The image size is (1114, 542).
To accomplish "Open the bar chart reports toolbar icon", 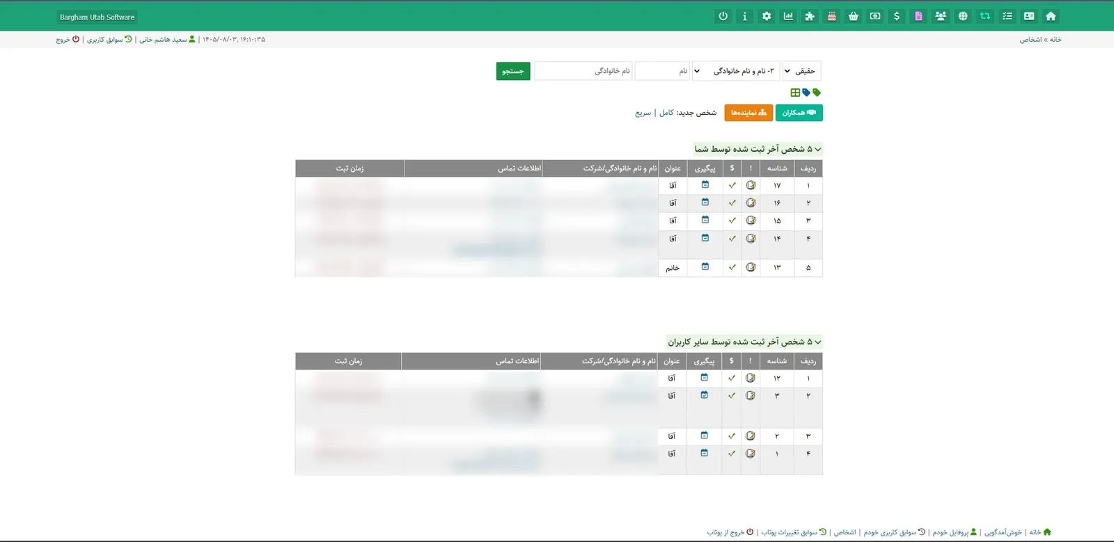I will (788, 17).
